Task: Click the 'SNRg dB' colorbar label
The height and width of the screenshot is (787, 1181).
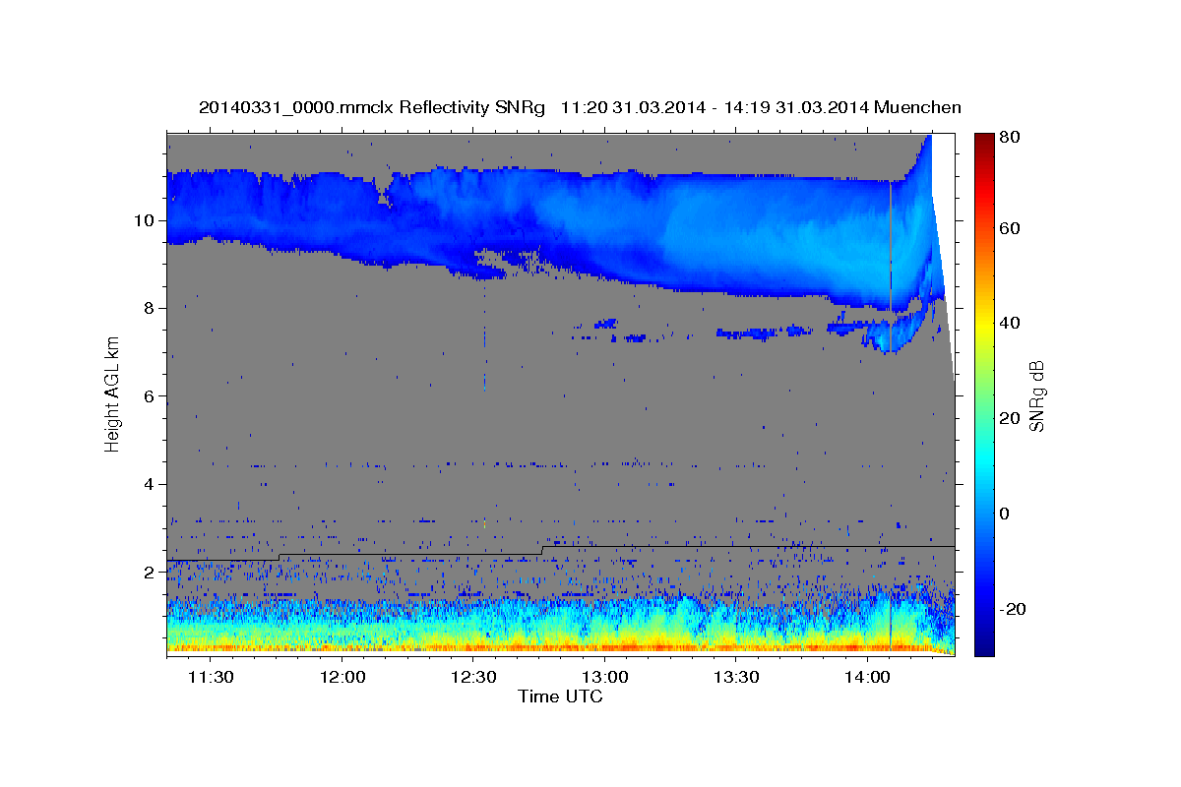Action: coord(1036,395)
